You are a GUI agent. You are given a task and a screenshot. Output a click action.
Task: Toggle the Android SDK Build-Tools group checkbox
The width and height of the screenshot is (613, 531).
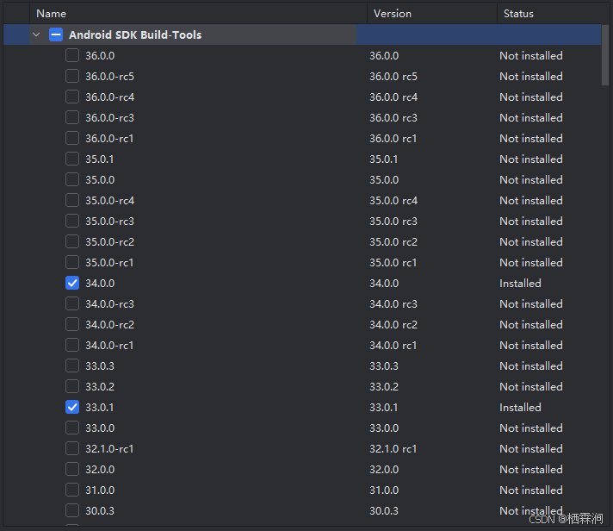tap(56, 34)
